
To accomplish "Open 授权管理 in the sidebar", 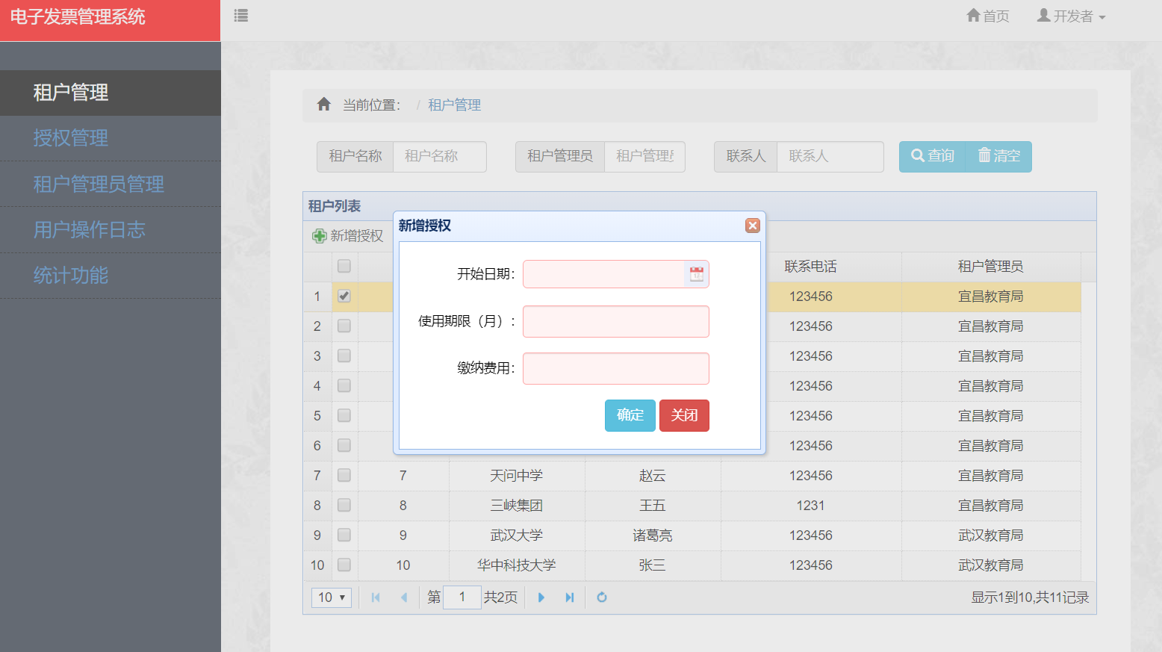I will pyautogui.click(x=111, y=138).
